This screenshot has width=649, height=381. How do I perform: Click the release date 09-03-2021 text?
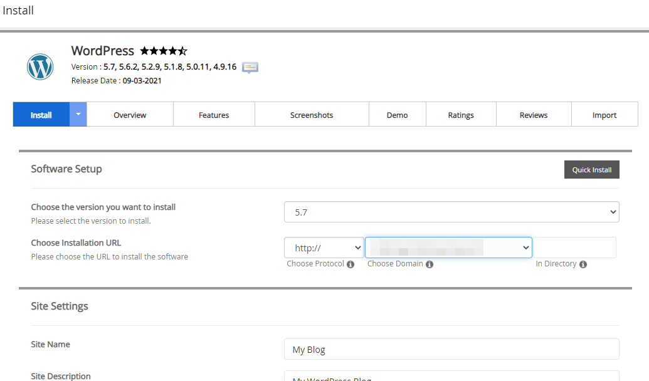(142, 81)
